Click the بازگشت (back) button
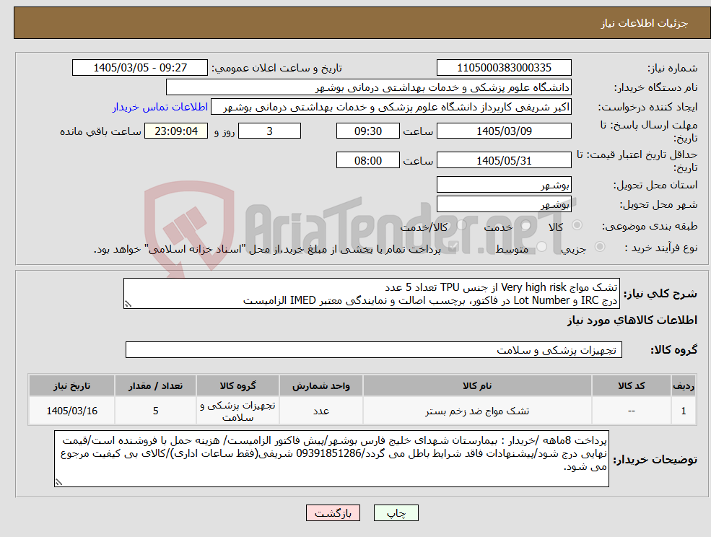The width and height of the screenshot is (711, 537). coord(333,513)
